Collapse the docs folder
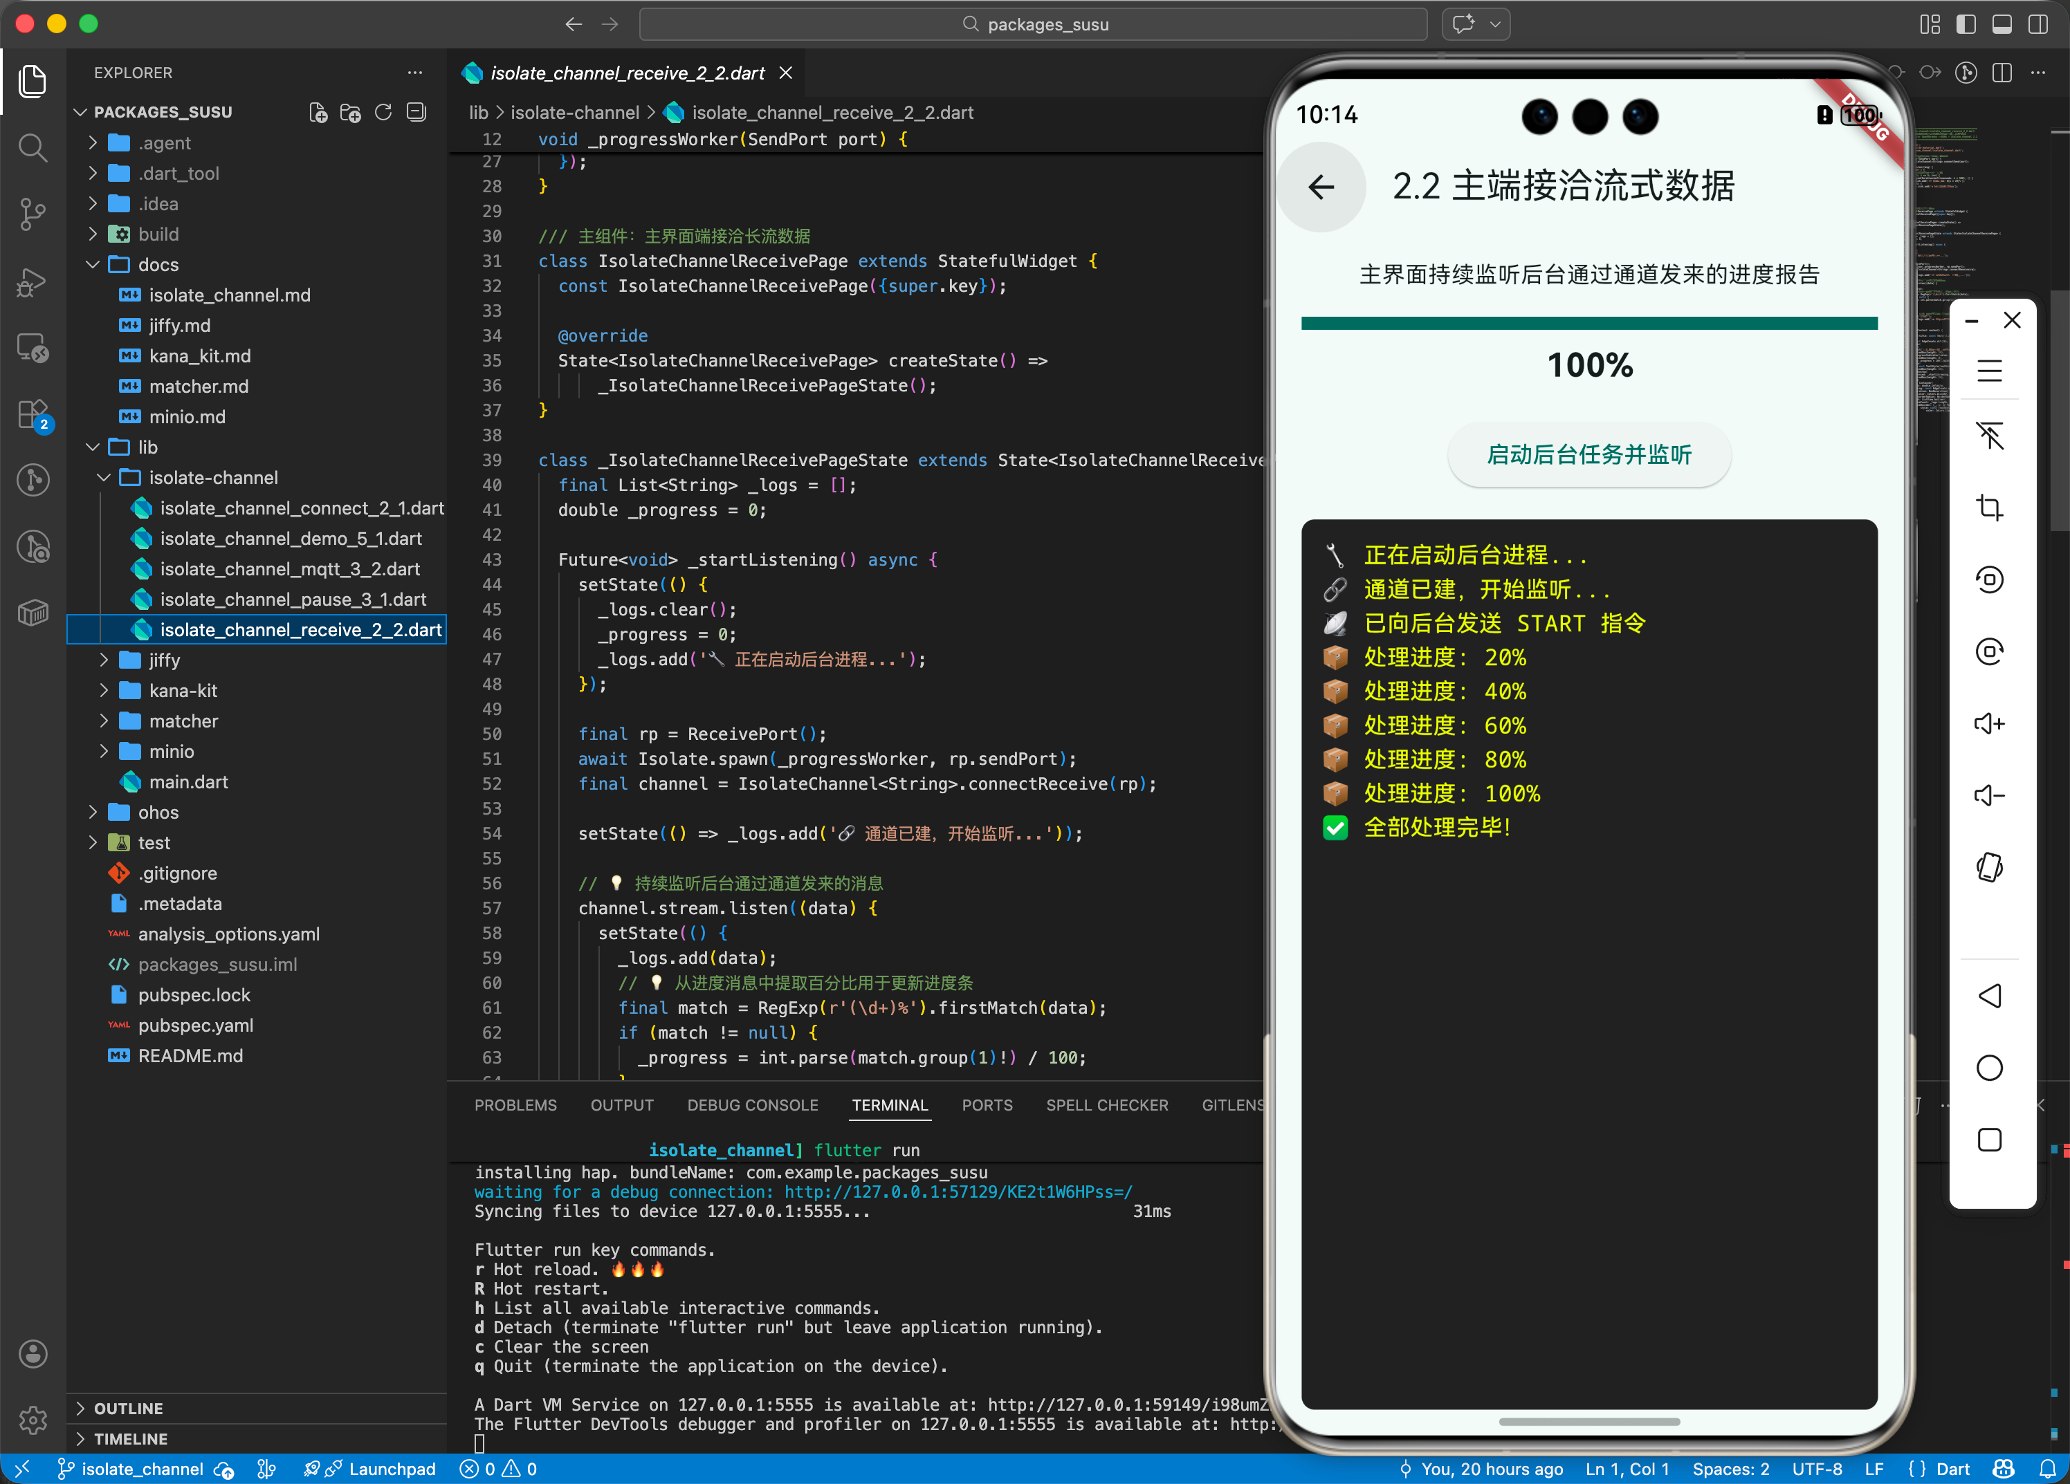 [158, 265]
